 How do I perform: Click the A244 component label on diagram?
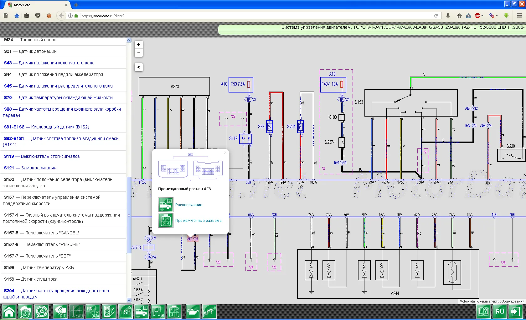(x=395, y=293)
